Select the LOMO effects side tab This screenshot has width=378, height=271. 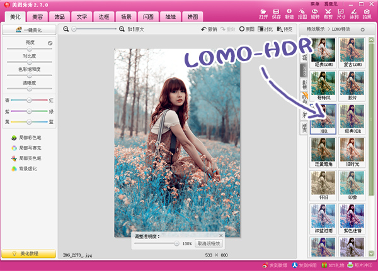point(304,70)
